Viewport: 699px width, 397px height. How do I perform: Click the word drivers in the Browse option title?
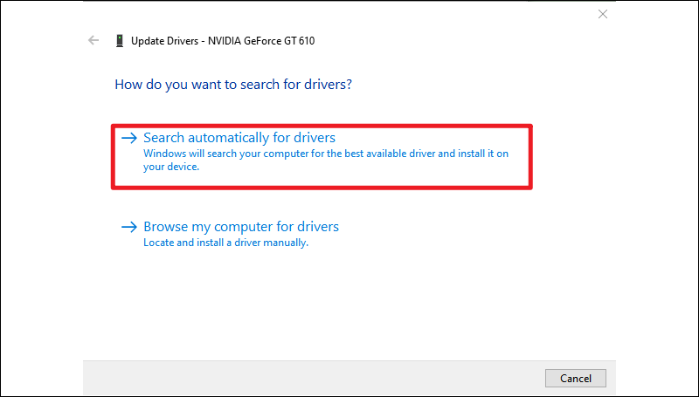click(318, 227)
